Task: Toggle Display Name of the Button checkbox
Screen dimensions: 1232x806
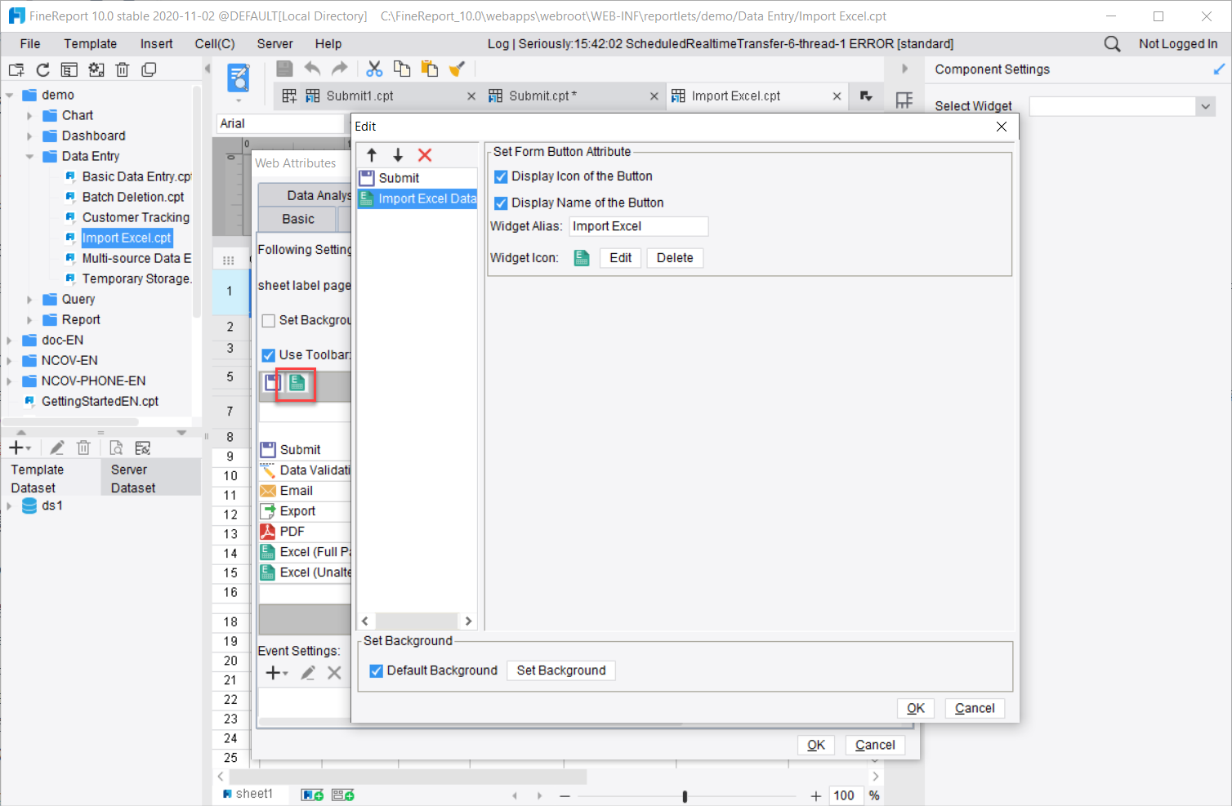Action: [501, 203]
